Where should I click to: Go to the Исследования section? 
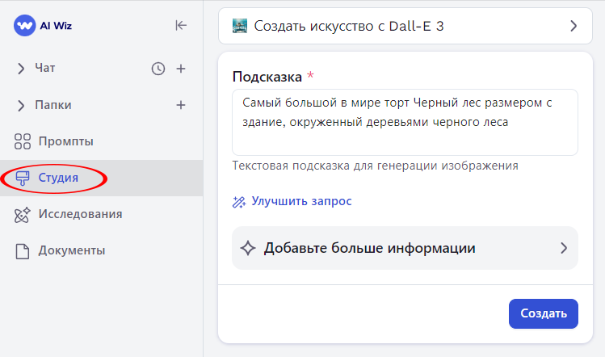coord(80,214)
